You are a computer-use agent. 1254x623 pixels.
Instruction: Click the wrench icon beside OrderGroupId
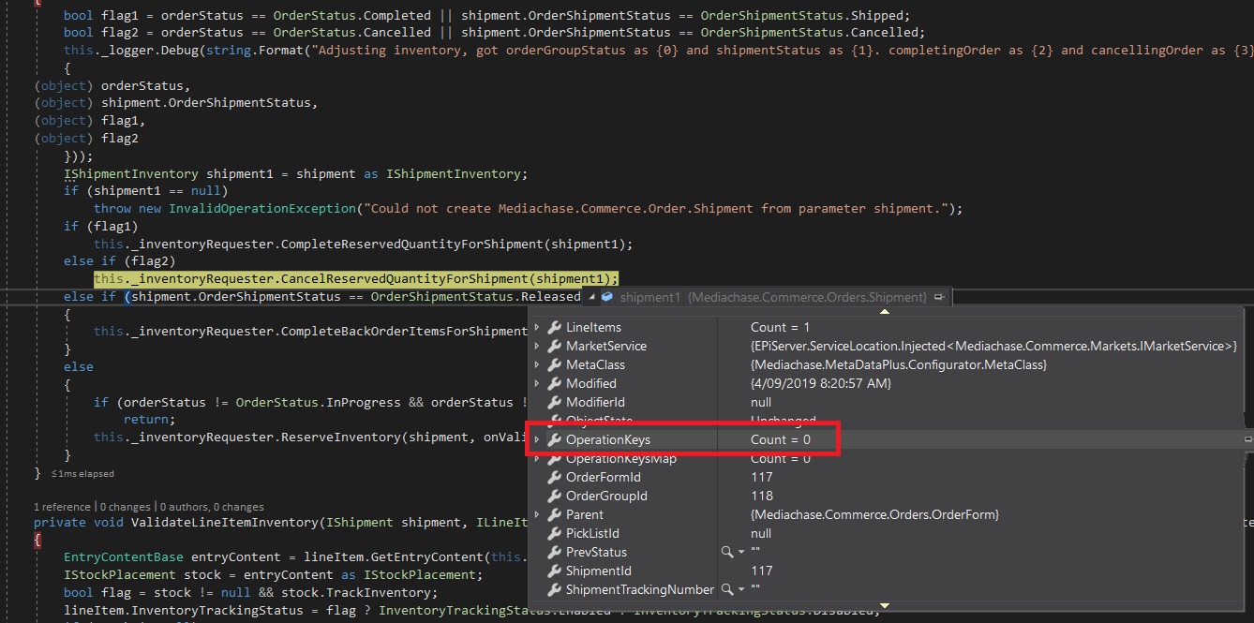(554, 496)
